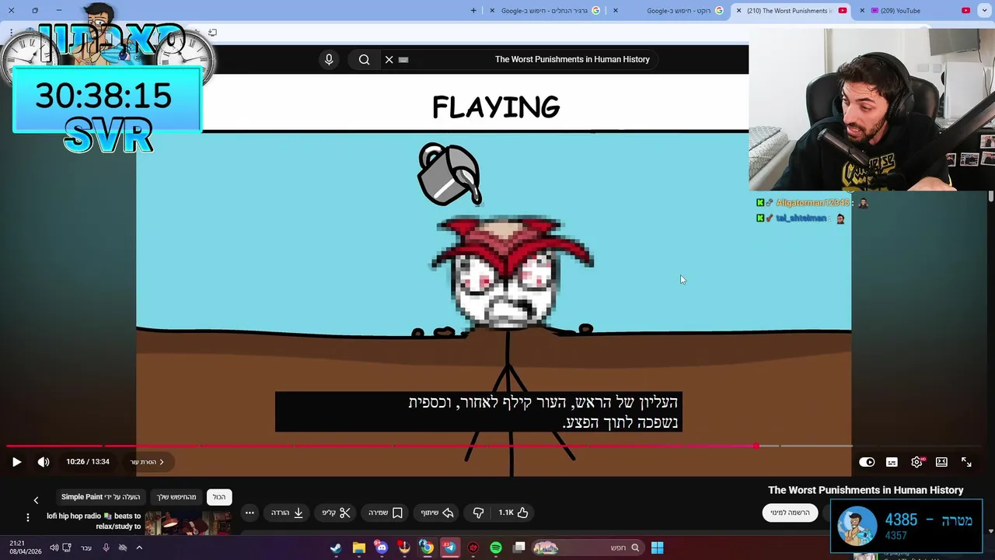Screen dimensions: 995x560
Task: Click the microphone icon in the system tray
Action: 106,548
